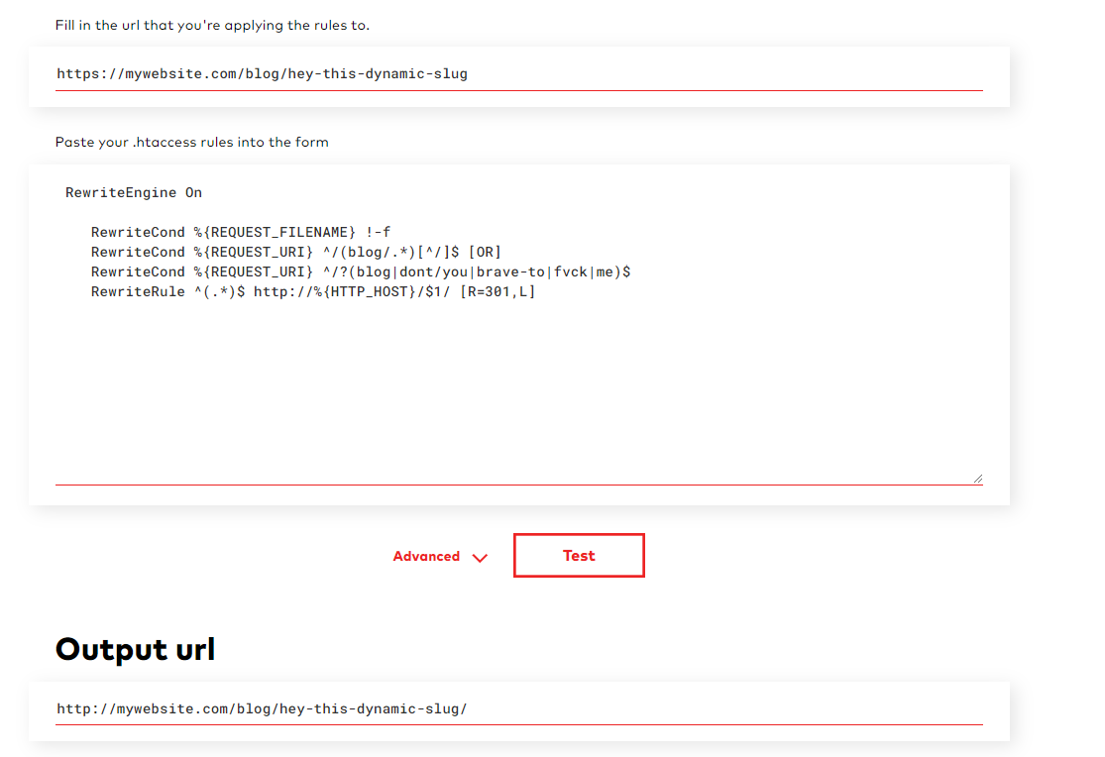Click inside the .htaccess rules textarea
The height and width of the screenshot is (757, 1105).
click(518, 330)
